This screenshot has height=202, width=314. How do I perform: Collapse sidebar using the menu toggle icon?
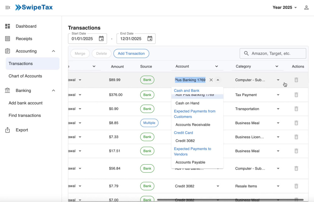(8, 8)
